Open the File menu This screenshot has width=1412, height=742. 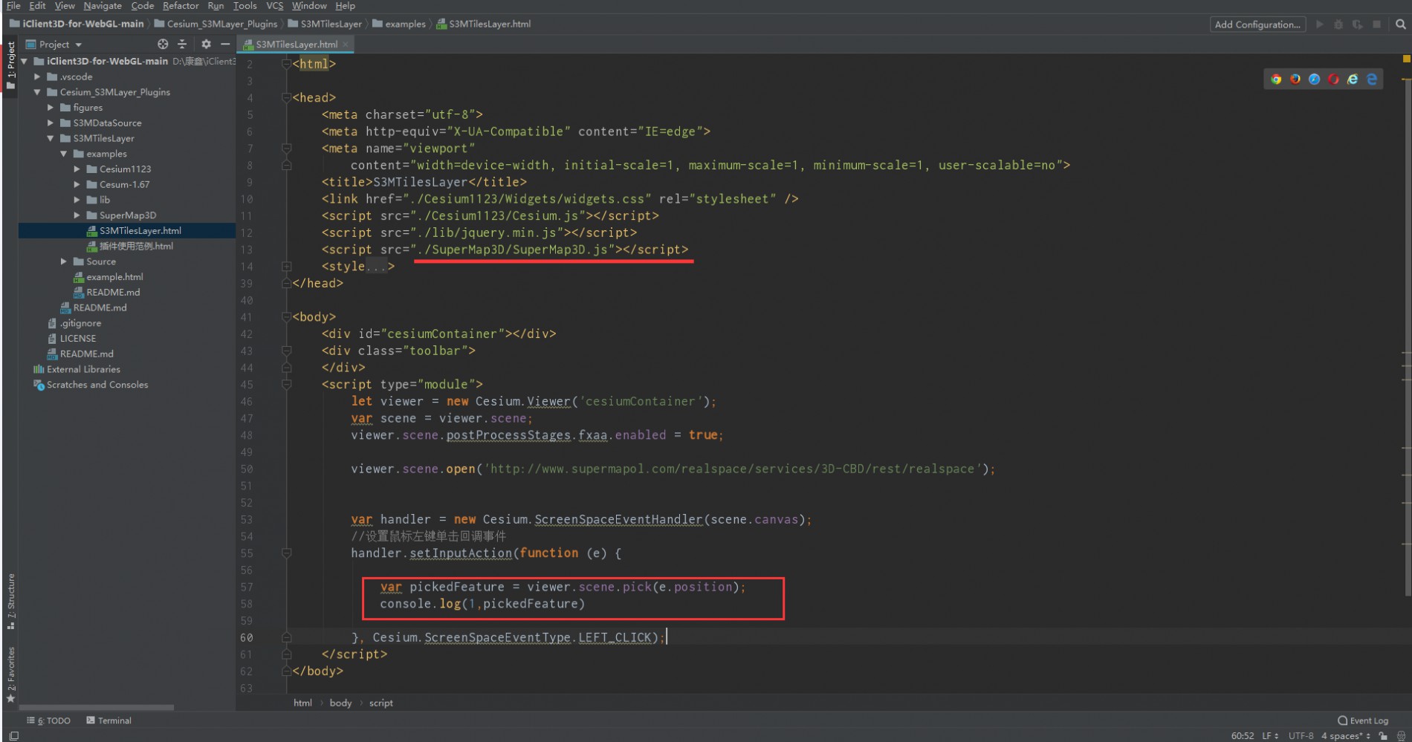tap(13, 6)
